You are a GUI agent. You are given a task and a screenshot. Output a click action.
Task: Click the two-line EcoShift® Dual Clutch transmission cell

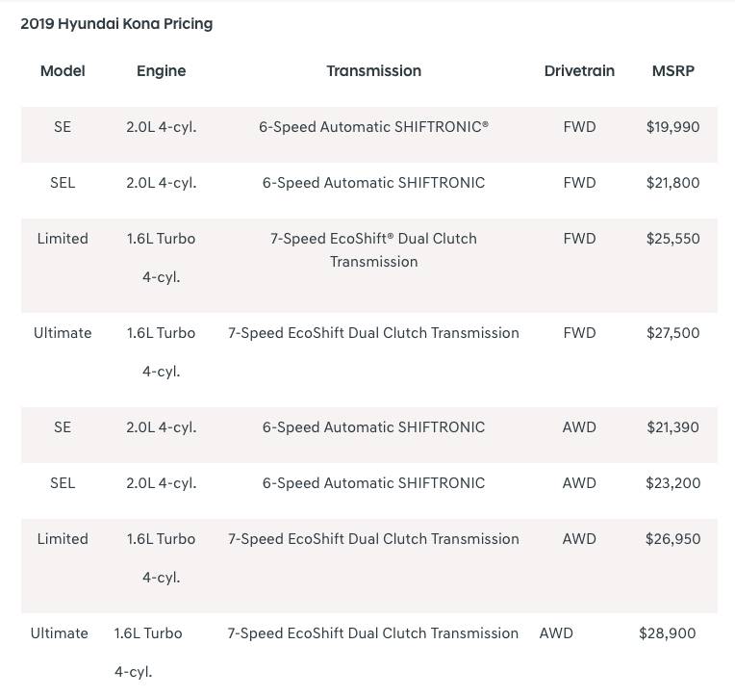click(373, 250)
